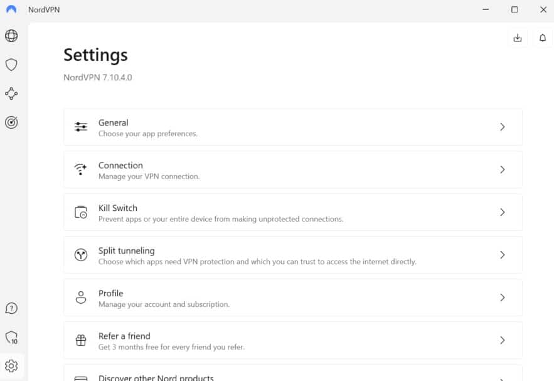Open the Threat Protection shield icon

pyautogui.click(x=11, y=65)
